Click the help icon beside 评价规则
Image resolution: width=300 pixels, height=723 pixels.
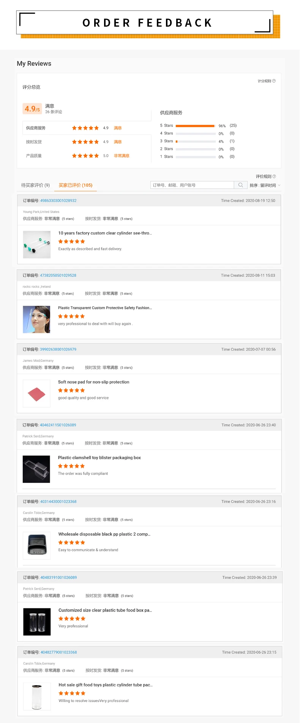(x=274, y=176)
